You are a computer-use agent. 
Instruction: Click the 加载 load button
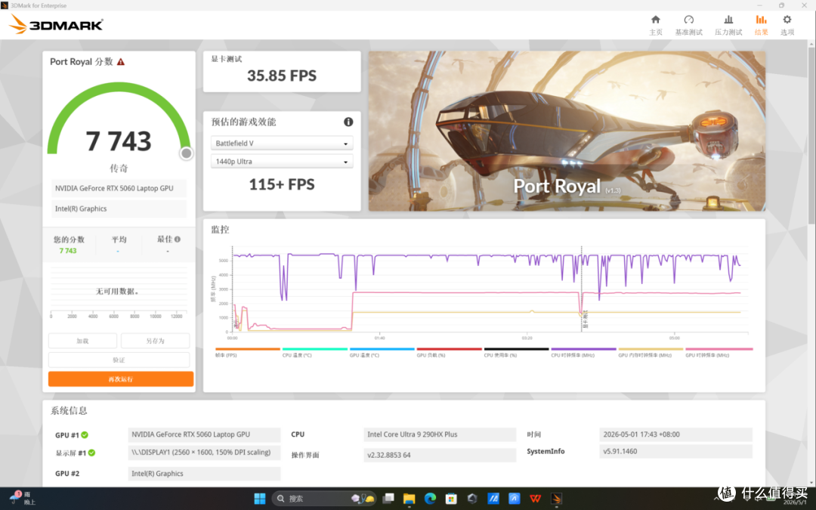coord(82,341)
